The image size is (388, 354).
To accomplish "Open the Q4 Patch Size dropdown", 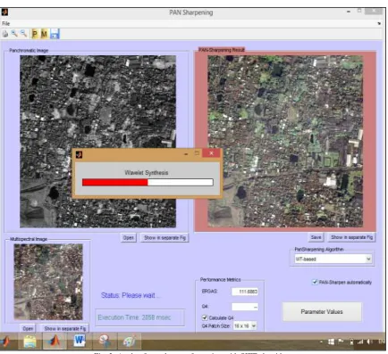I will click(x=244, y=326).
